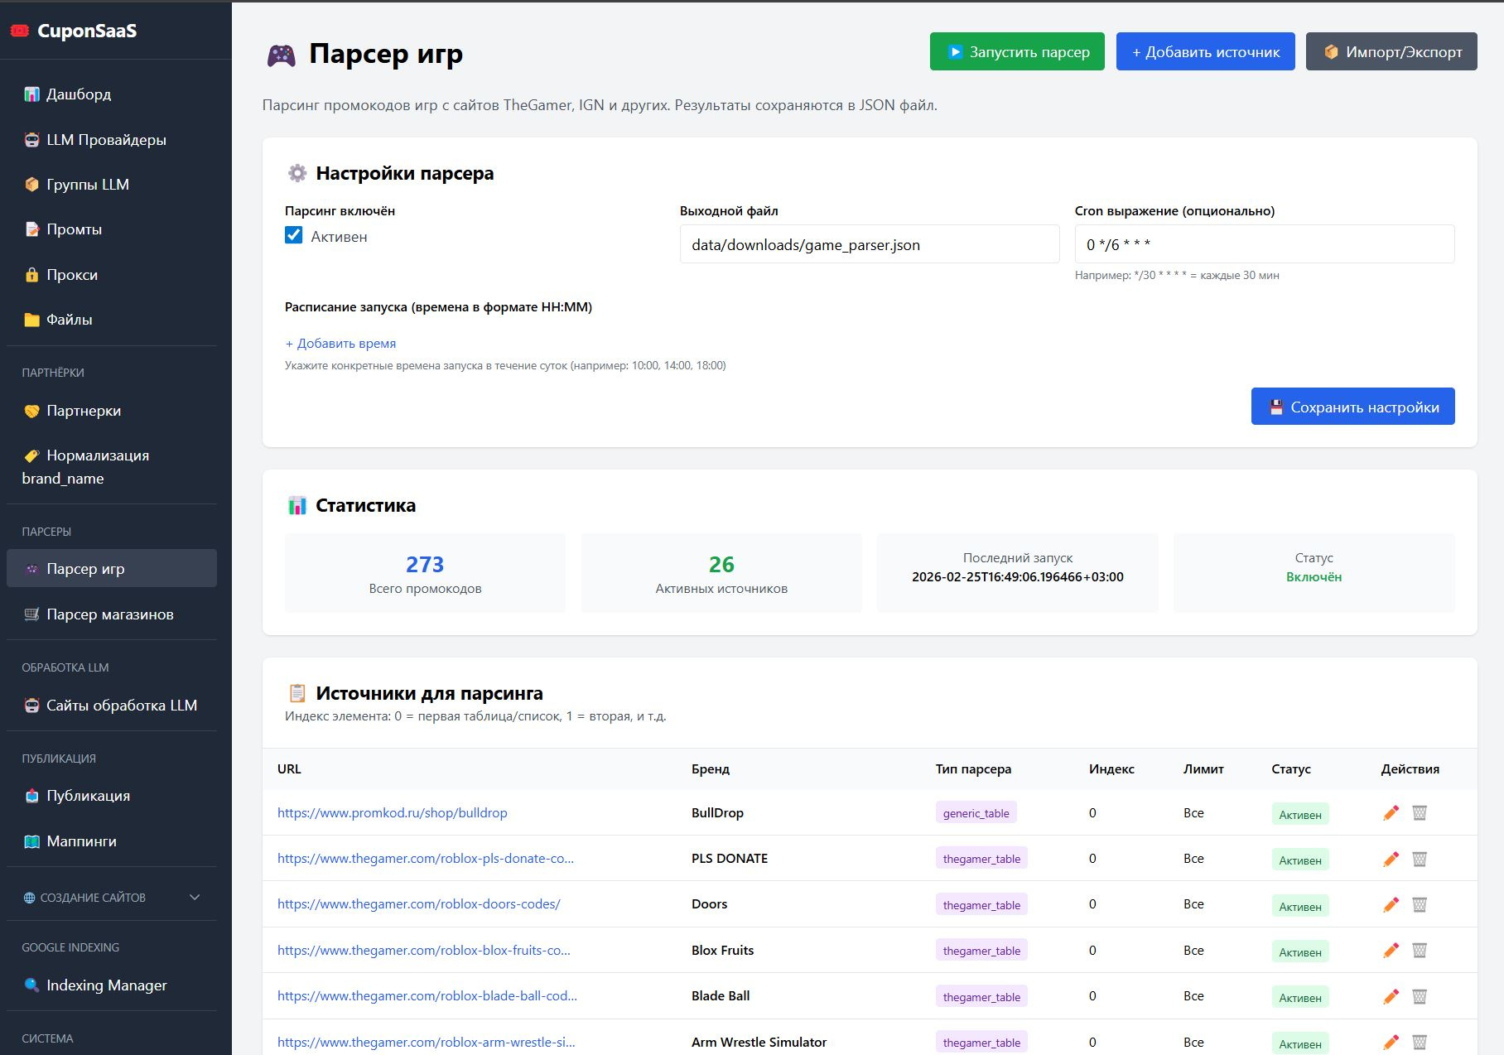Open the Импорт/Экспорт menu button
The width and height of the screenshot is (1504, 1055).
(1391, 51)
